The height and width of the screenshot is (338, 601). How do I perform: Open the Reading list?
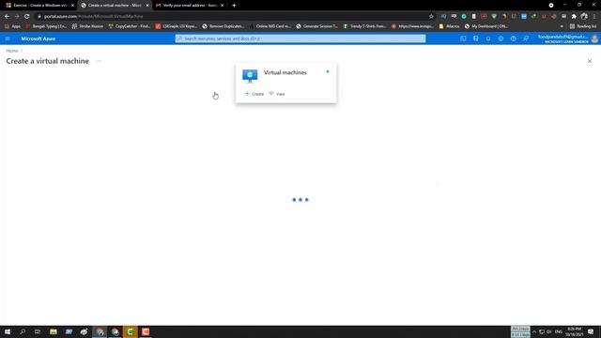(583, 26)
